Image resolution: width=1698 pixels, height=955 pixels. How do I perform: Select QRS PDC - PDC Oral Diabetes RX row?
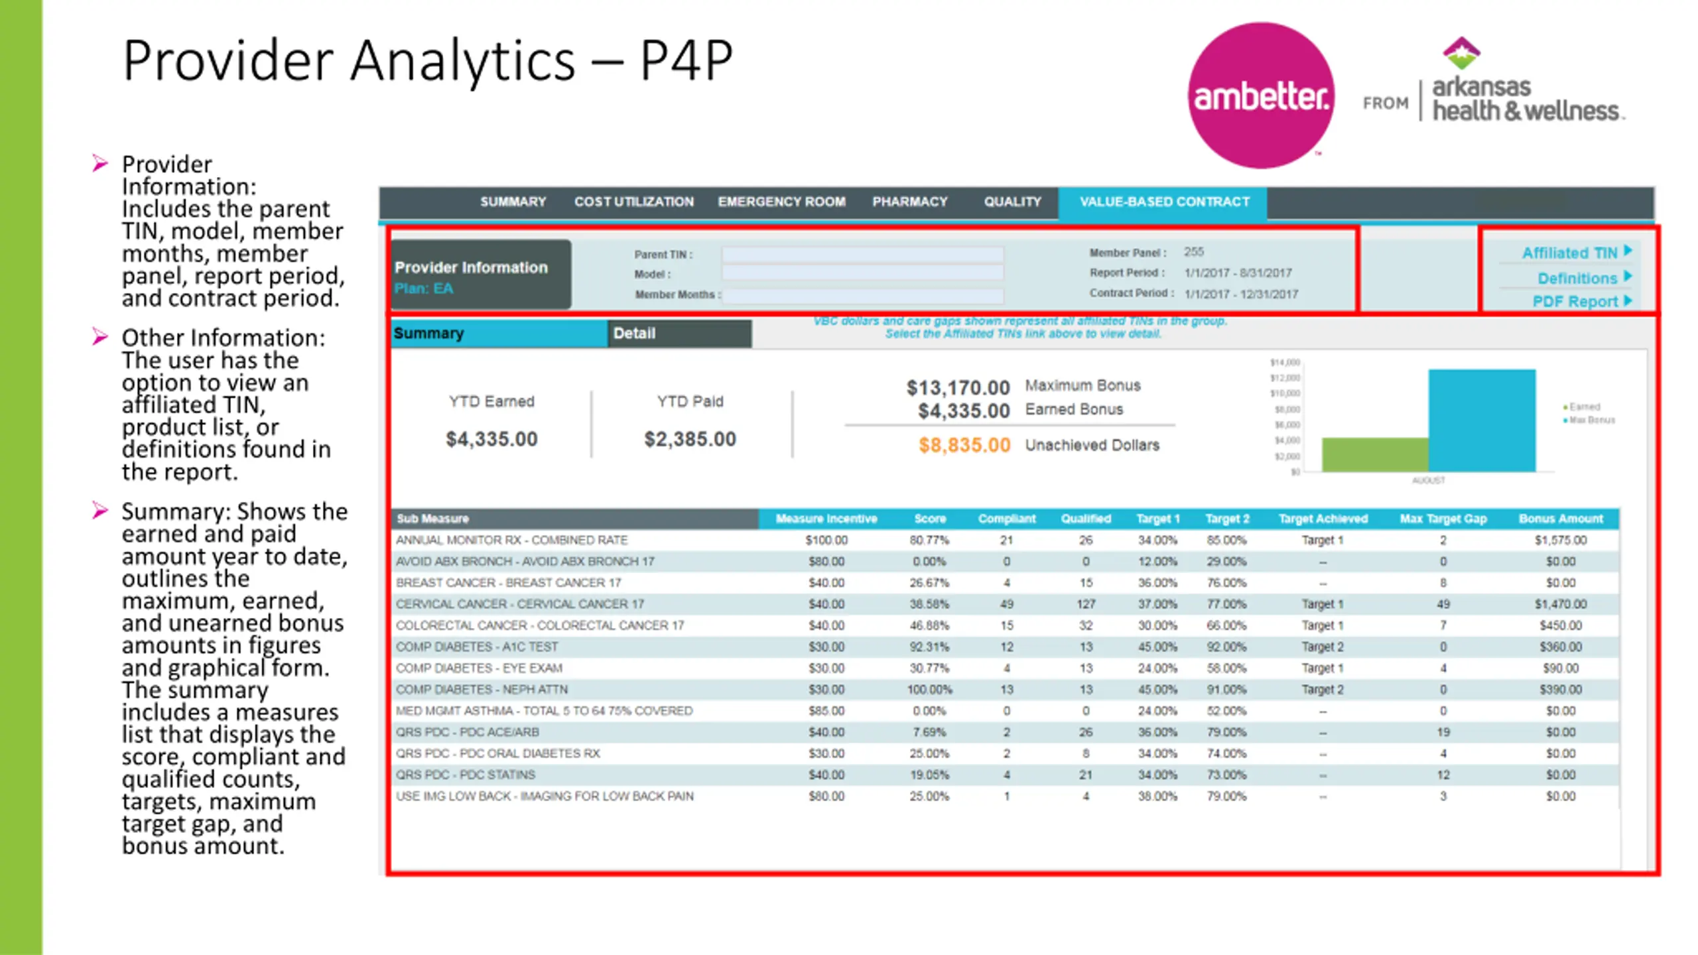point(1005,753)
